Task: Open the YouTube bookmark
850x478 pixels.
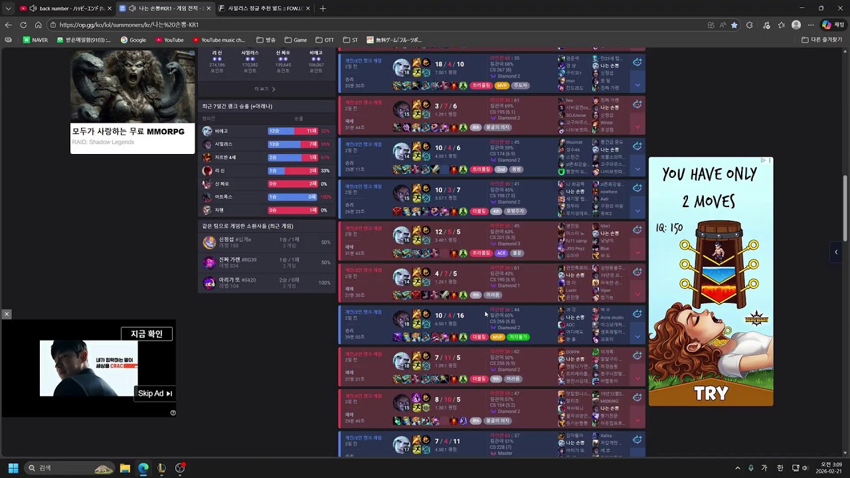Action: (169, 40)
